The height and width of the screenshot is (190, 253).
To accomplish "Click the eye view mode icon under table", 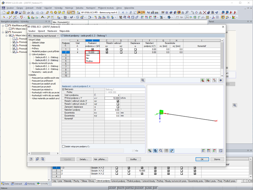I will 221,80.
